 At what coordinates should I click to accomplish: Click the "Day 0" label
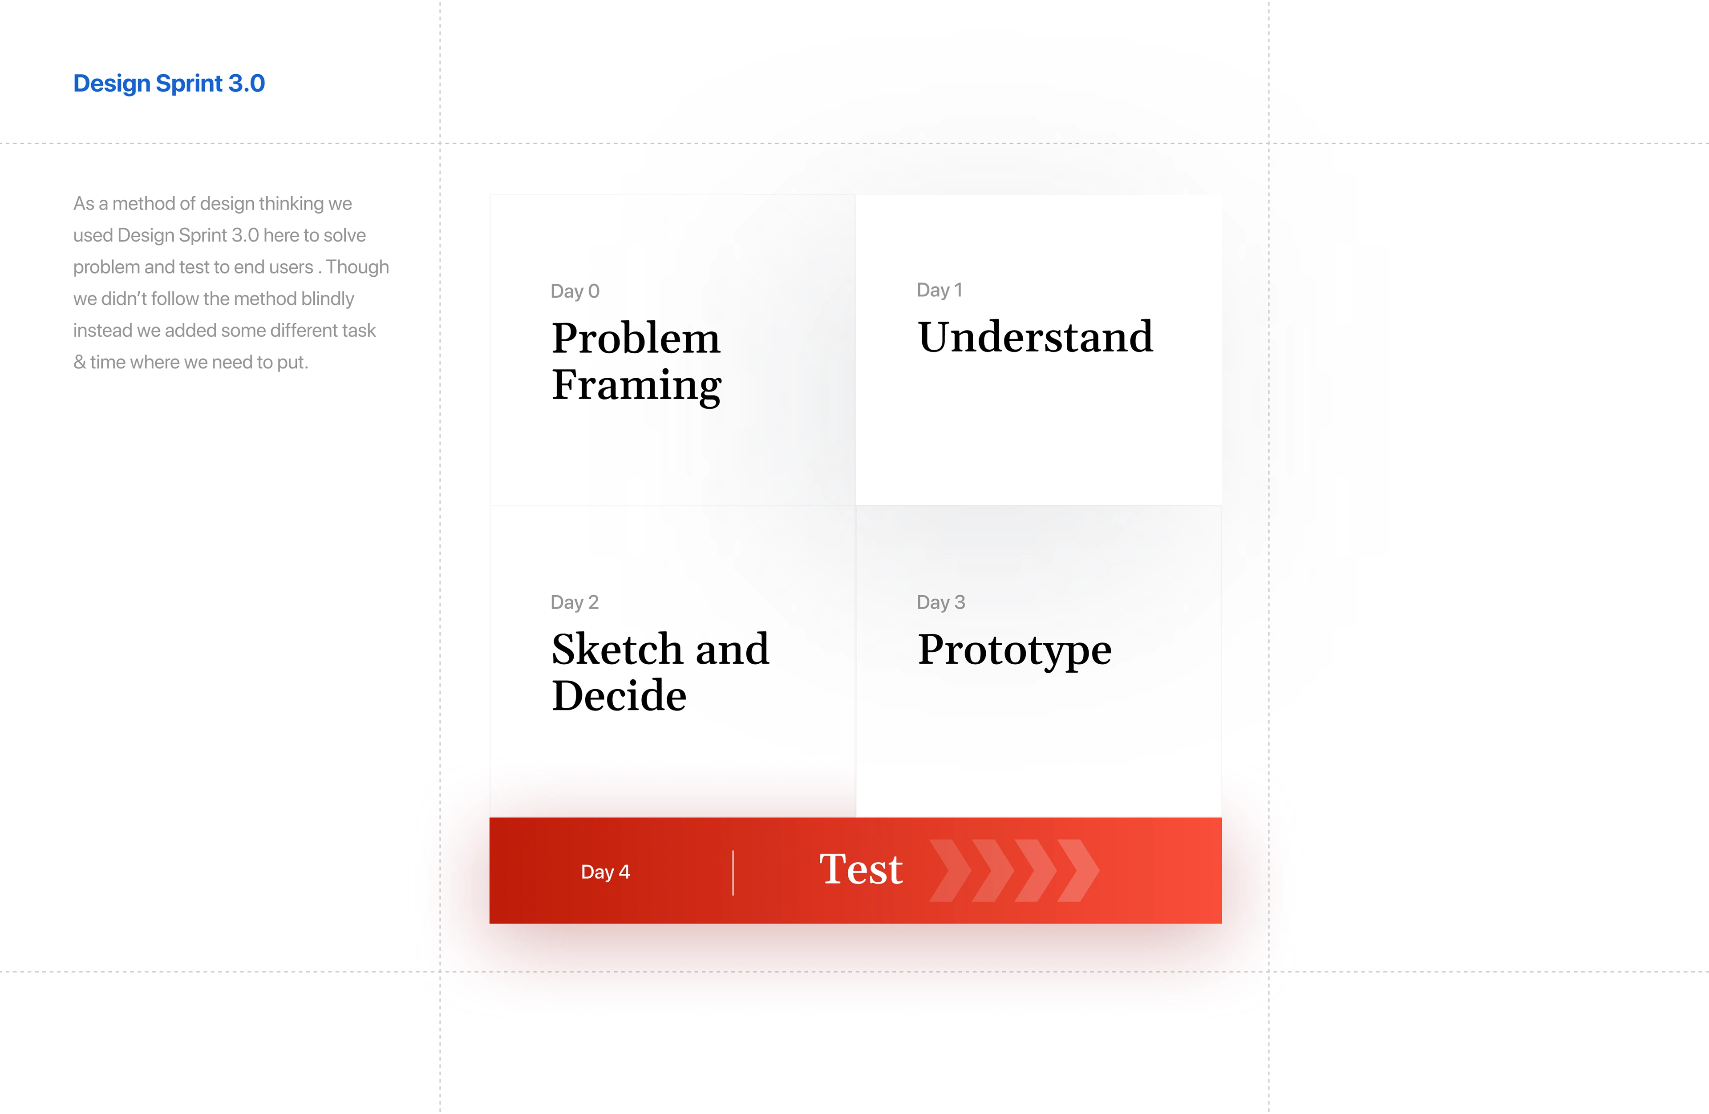click(x=575, y=291)
